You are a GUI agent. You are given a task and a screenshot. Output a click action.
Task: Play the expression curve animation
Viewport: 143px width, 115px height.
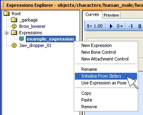coord(111,26)
